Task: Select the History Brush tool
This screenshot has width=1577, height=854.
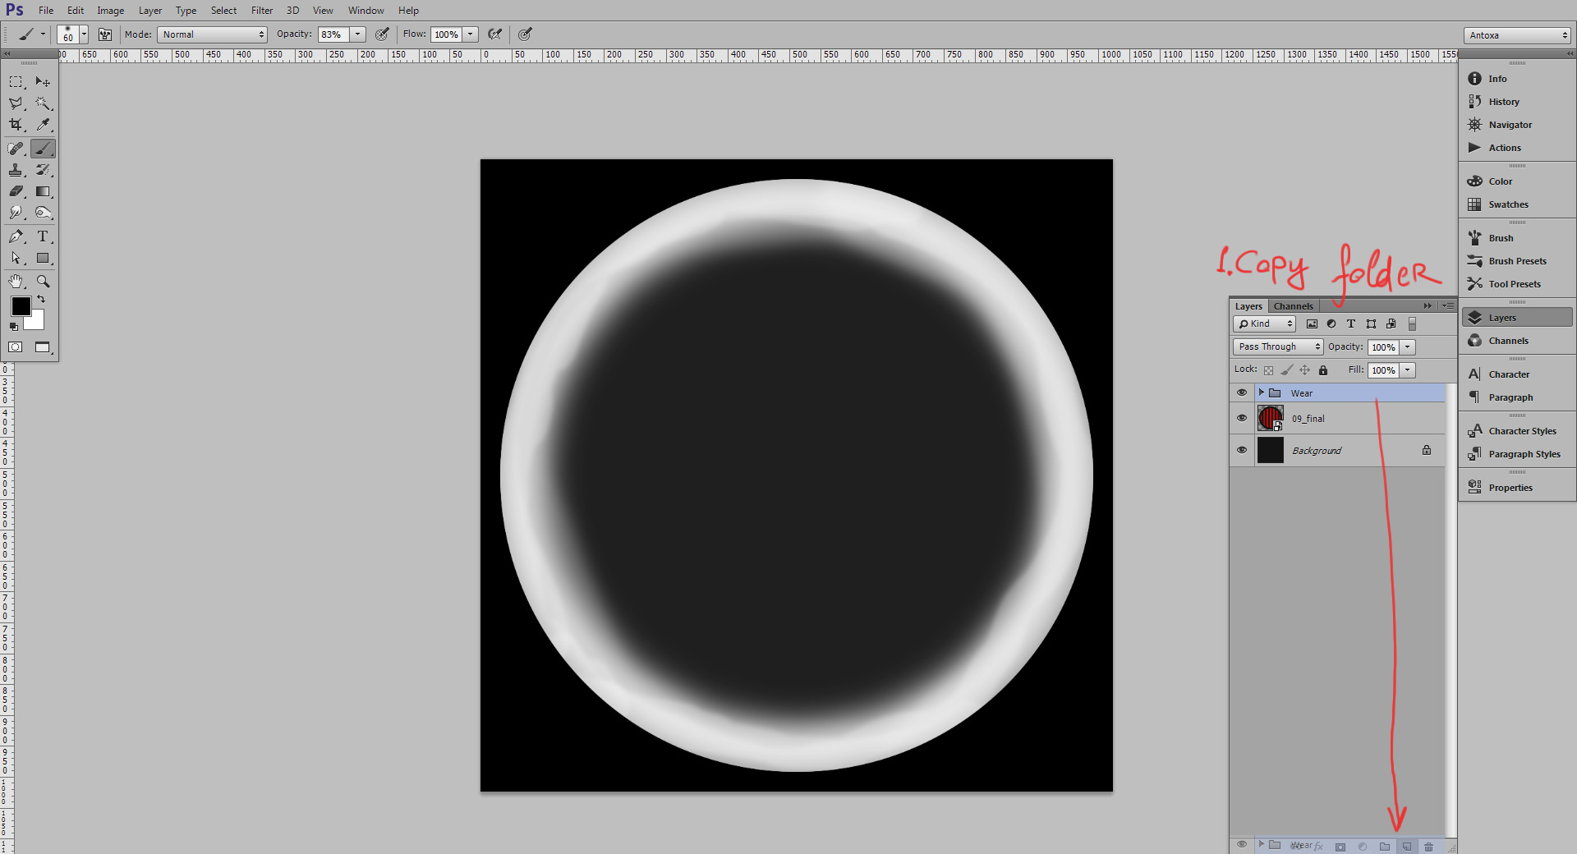Action: point(43,170)
